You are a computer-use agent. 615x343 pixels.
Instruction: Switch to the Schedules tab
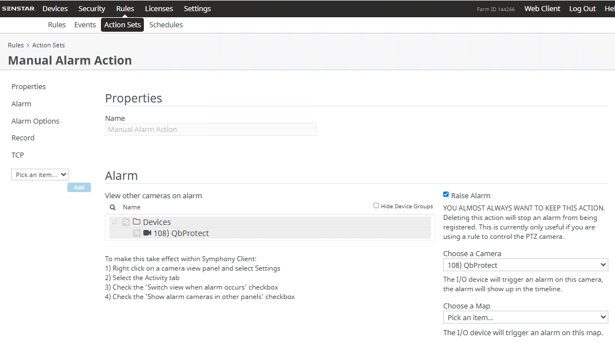(166, 25)
